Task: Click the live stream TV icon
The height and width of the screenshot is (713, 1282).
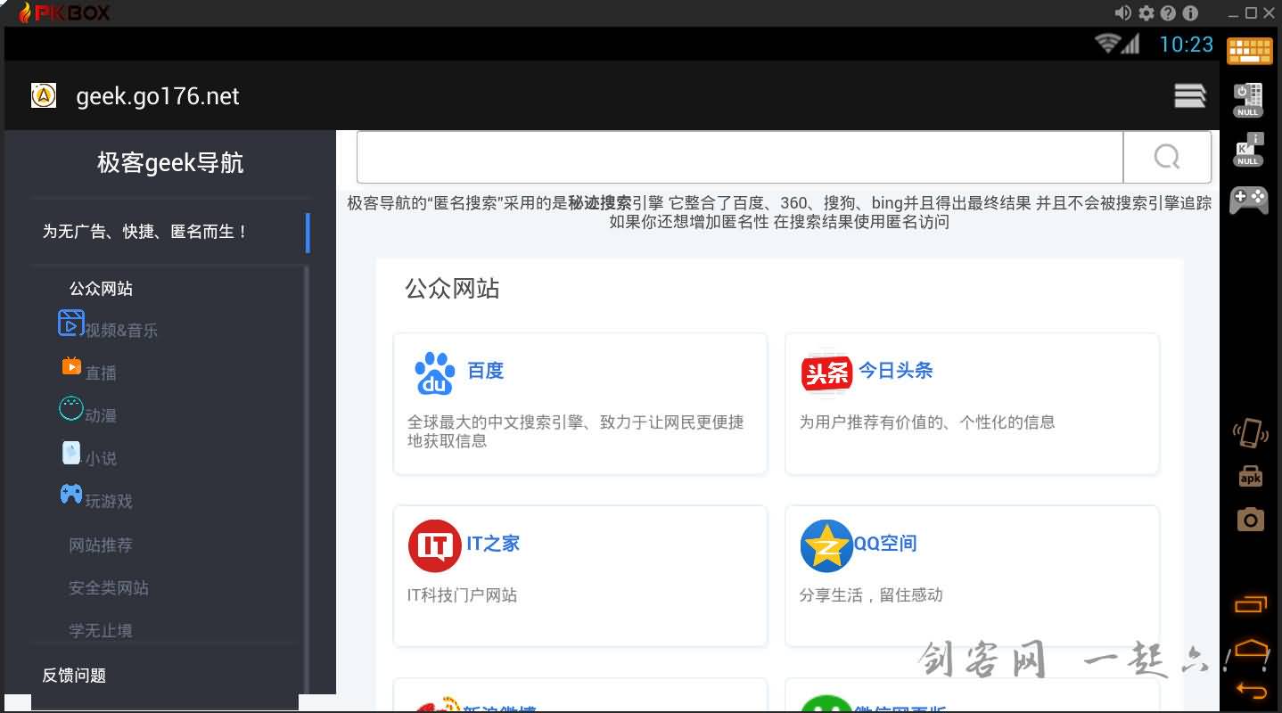Action: [71, 365]
